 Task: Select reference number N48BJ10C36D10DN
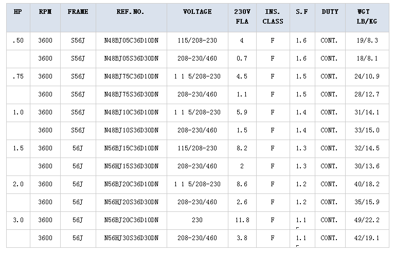pyautogui.click(x=131, y=112)
